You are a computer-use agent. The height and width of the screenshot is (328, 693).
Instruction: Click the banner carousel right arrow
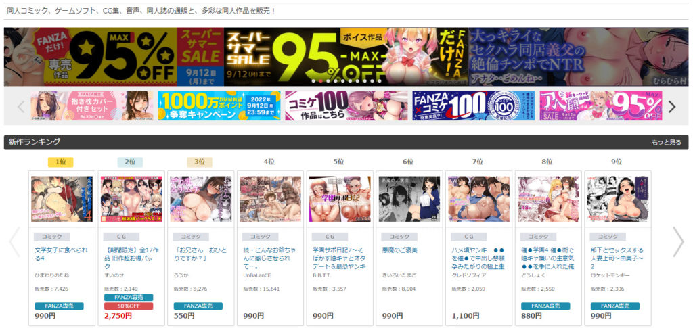pyautogui.click(x=671, y=106)
